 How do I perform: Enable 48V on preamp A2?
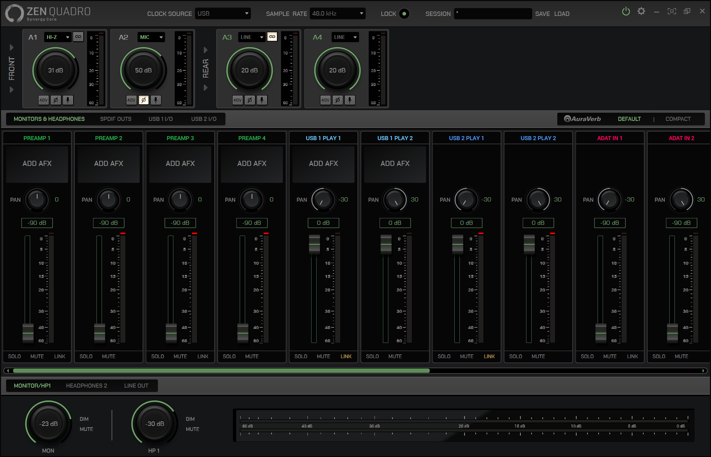pos(131,100)
